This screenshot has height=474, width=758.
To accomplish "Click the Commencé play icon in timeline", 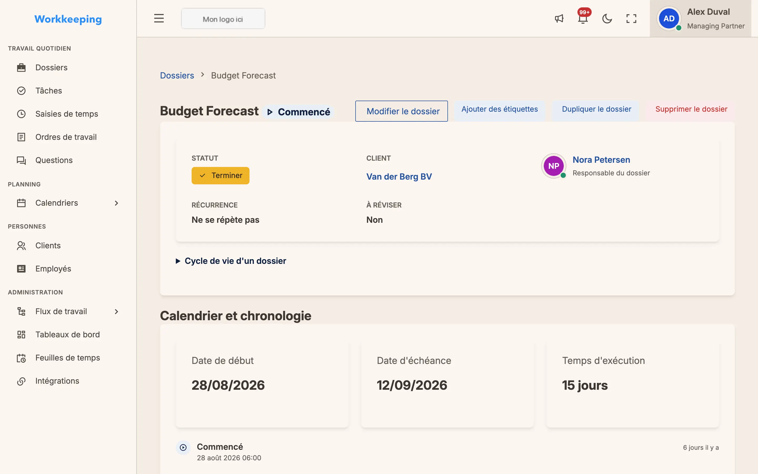I will coord(183,447).
